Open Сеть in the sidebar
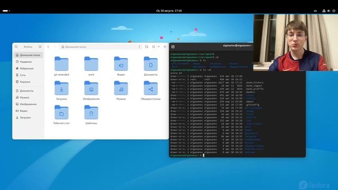 [x=28, y=75]
